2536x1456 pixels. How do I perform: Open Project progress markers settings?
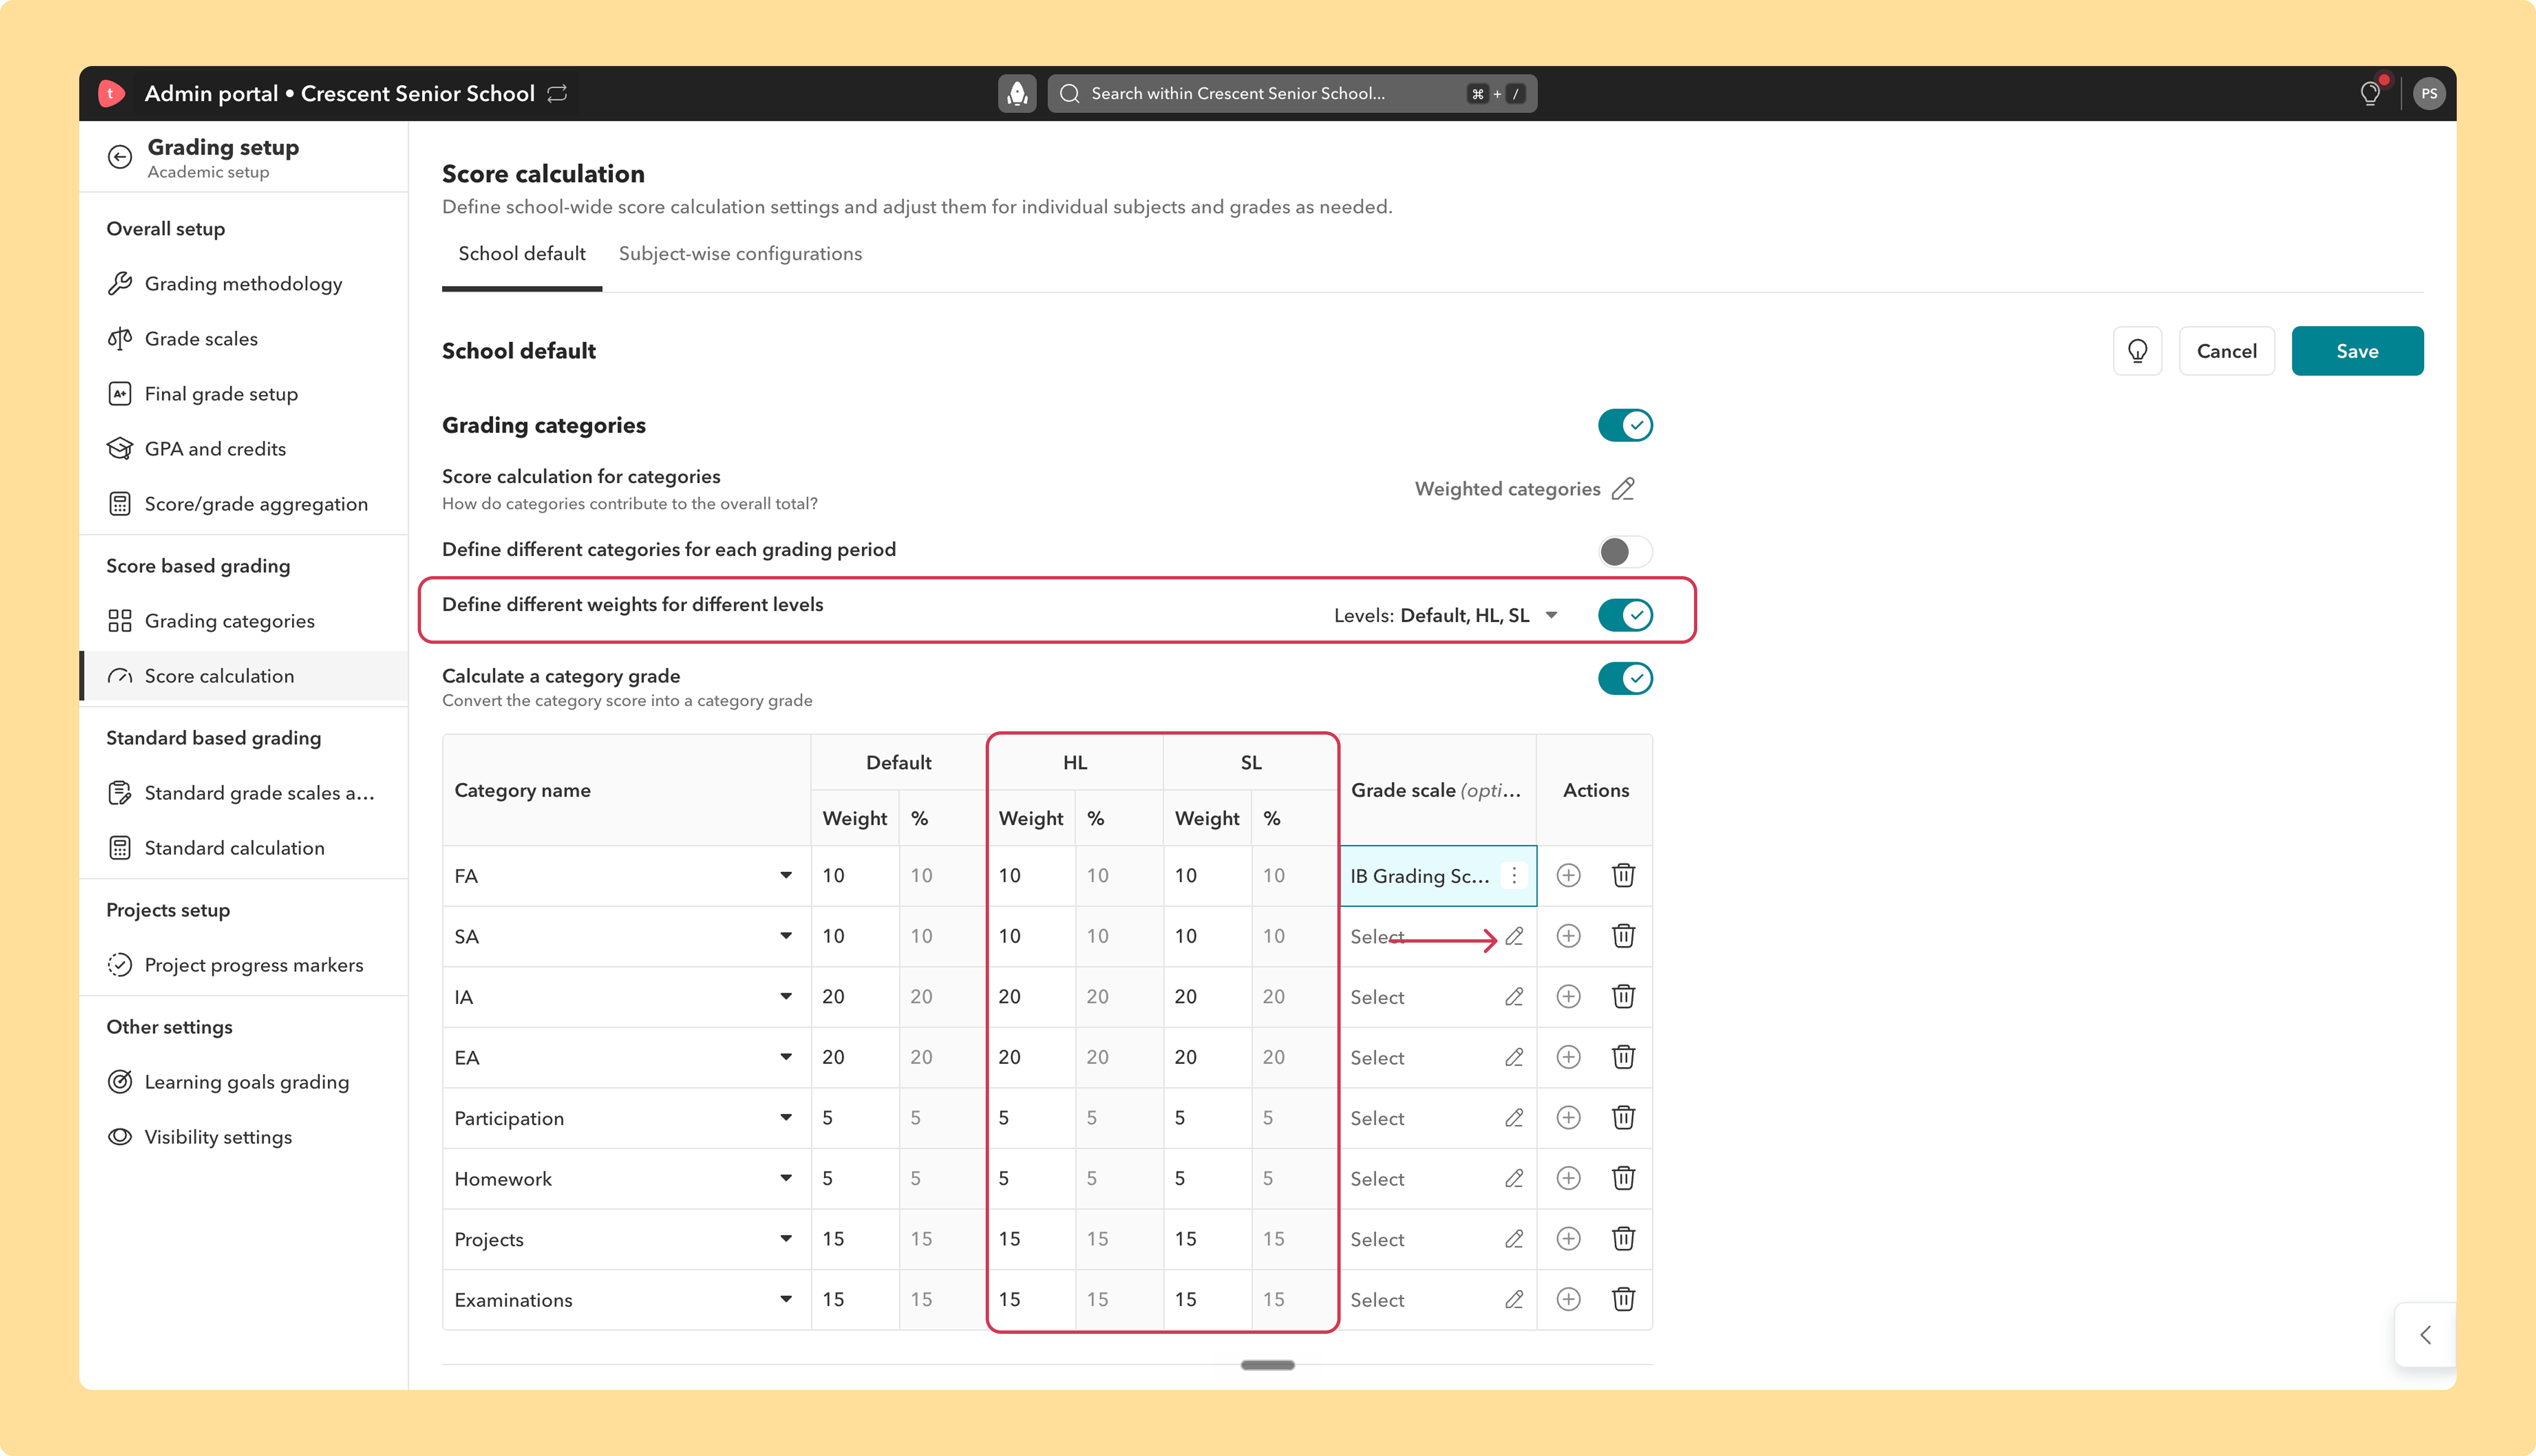tap(244, 965)
